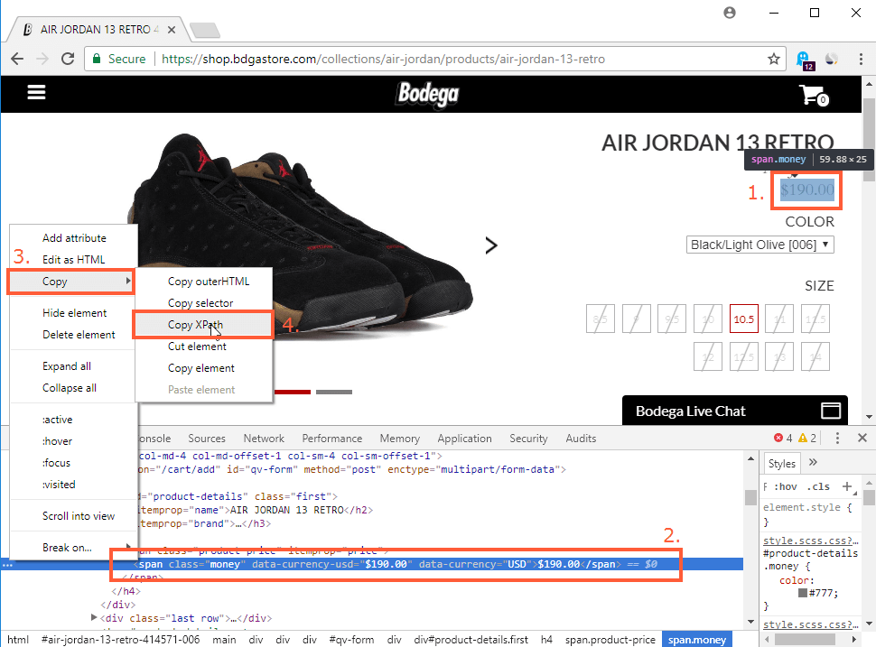
Task: Toggle the :visited state
Action: click(x=74, y=484)
